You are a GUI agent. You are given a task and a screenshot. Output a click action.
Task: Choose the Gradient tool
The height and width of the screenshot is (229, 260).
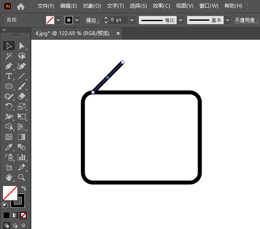[22, 137]
